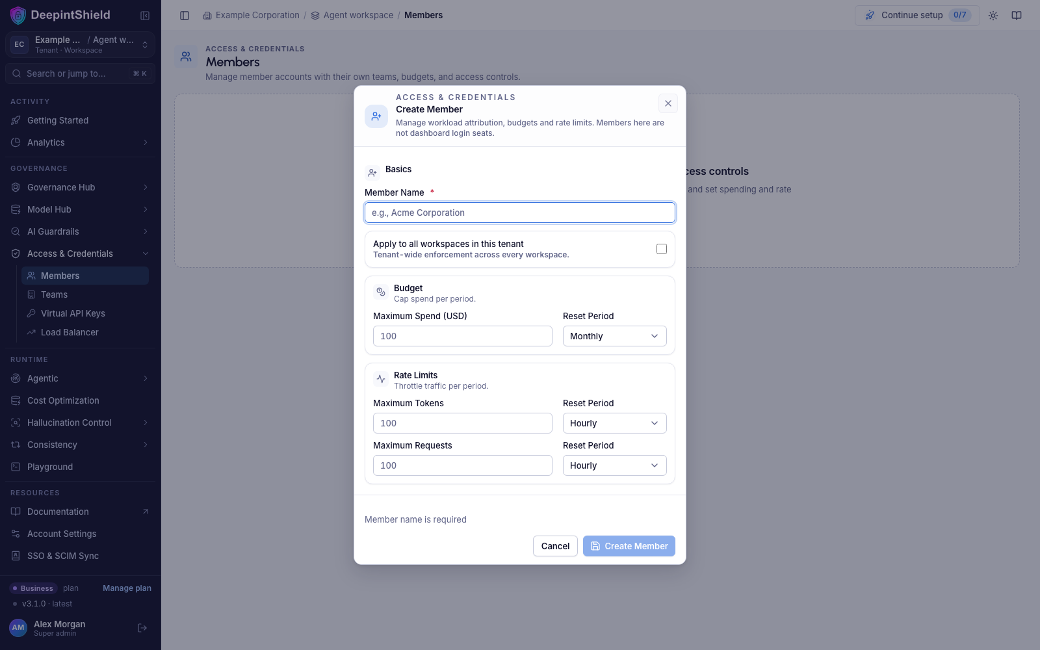This screenshot has width=1040, height=650.
Task: Enable Apply to all workspaces checkbox
Action: 662,249
